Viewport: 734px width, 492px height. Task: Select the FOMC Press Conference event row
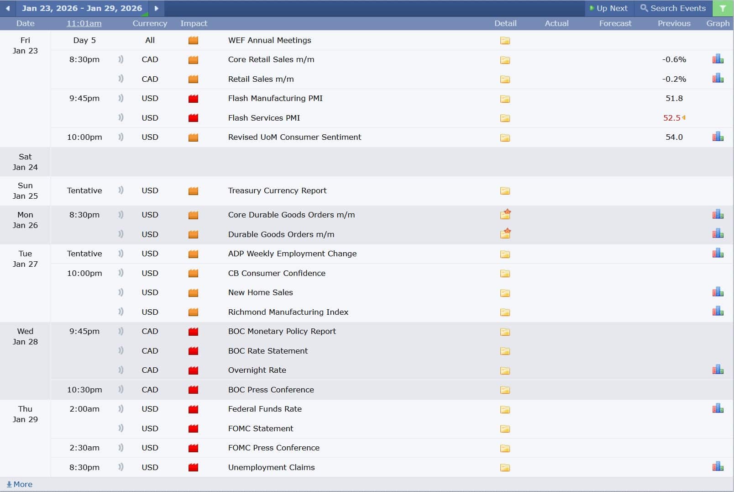(x=274, y=448)
